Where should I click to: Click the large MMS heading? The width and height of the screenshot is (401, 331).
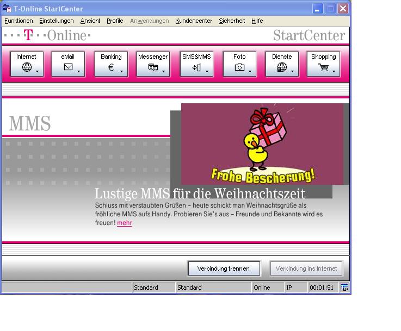point(30,123)
